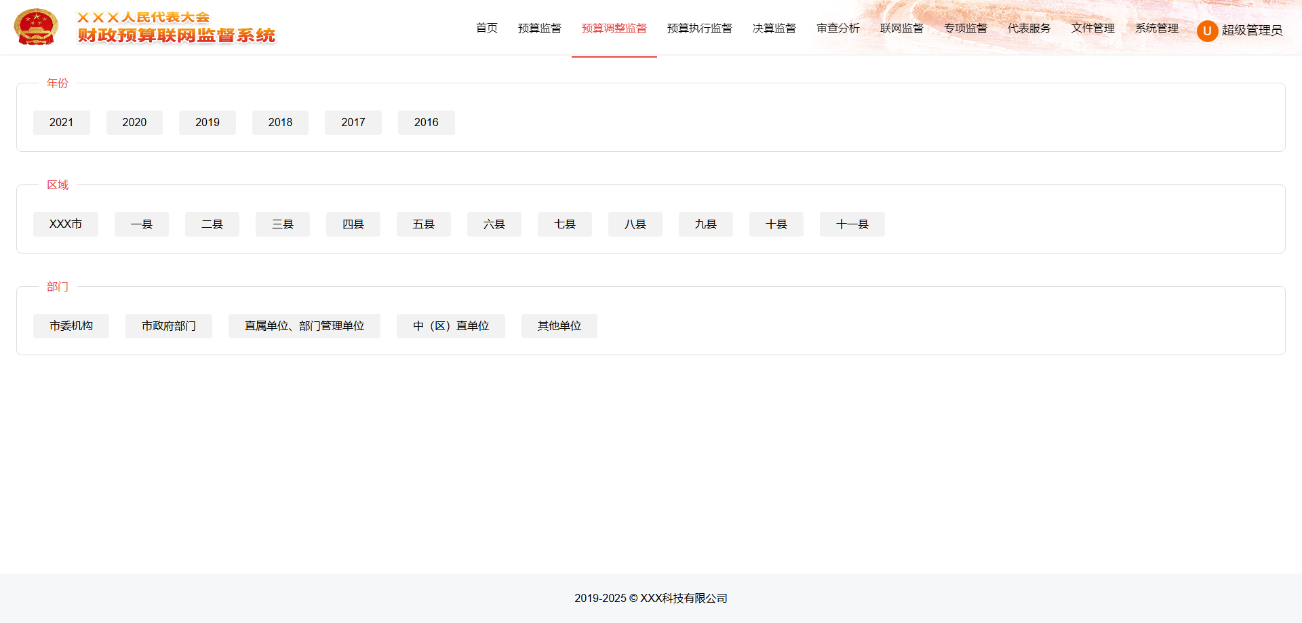1302x623 pixels.
Task: Select year 2016
Action: 427,123
